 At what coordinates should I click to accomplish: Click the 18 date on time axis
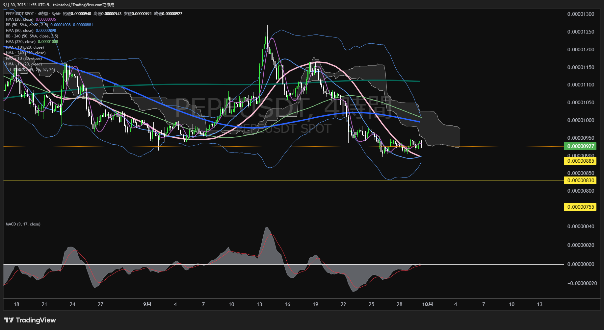(x=16, y=304)
